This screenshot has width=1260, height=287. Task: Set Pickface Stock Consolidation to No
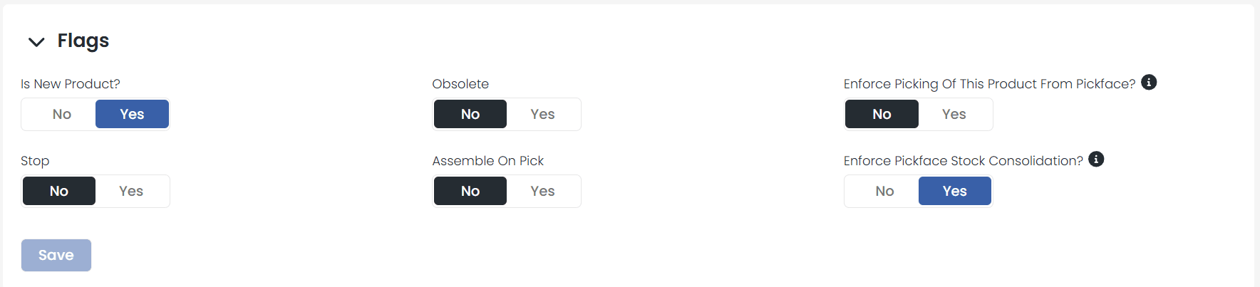click(884, 191)
